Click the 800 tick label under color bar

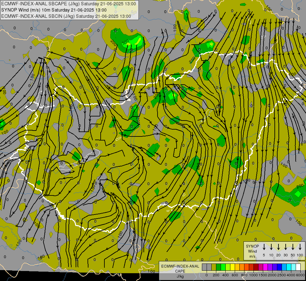(x=244, y=275)
